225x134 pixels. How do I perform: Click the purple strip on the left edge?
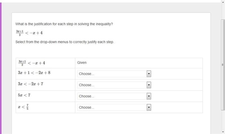[x=1, y=68]
